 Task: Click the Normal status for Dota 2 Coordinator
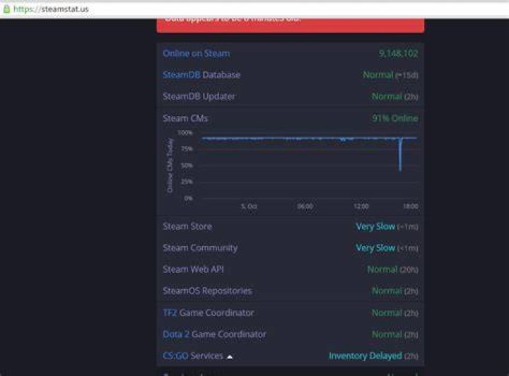pyautogui.click(x=387, y=334)
